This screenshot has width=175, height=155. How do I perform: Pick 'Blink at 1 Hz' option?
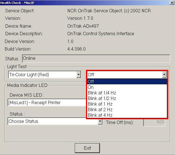[127, 104]
